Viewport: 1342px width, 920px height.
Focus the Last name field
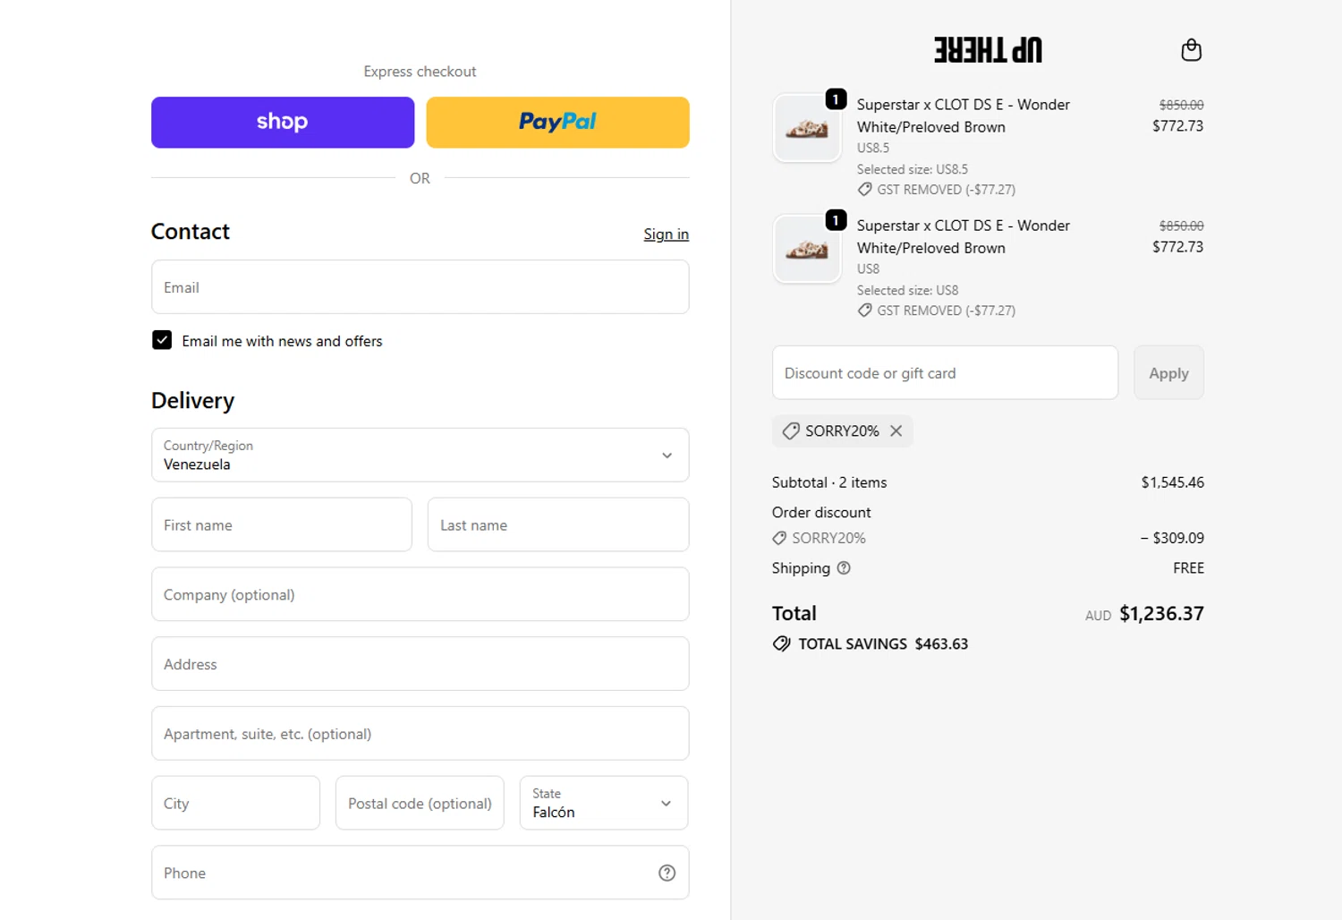[558, 525]
